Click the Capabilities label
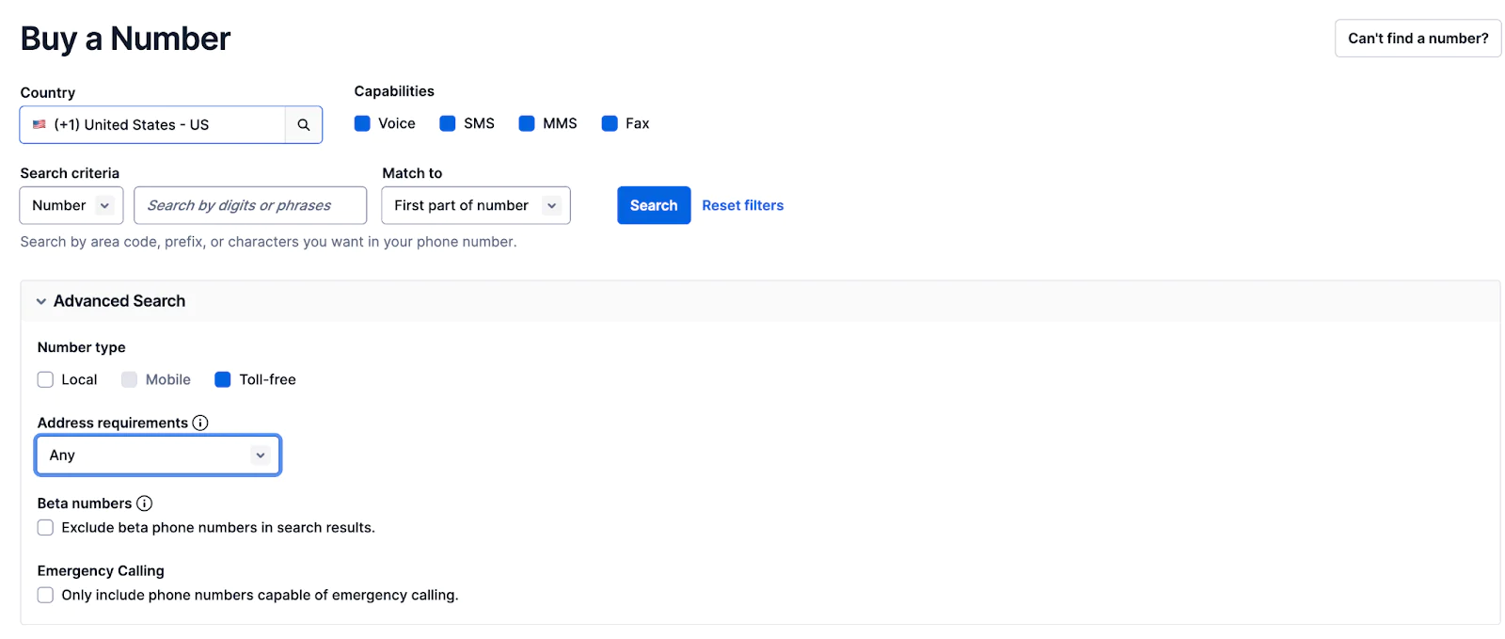This screenshot has width=1505, height=639. pos(394,91)
